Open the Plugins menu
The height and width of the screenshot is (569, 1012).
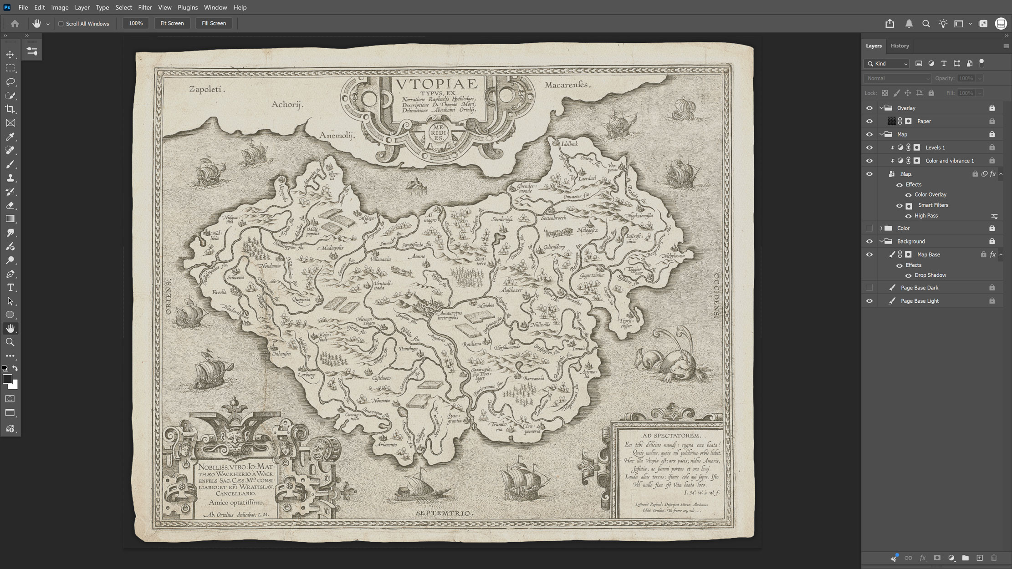click(x=188, y=7)
